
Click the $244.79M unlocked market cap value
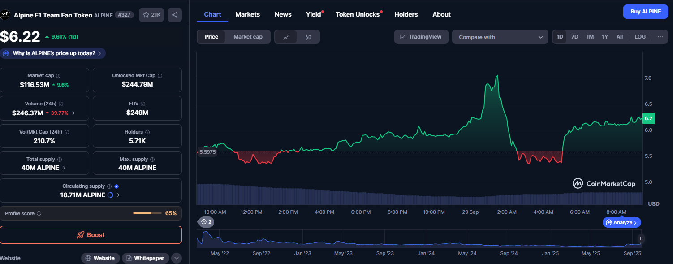[137, 84]
